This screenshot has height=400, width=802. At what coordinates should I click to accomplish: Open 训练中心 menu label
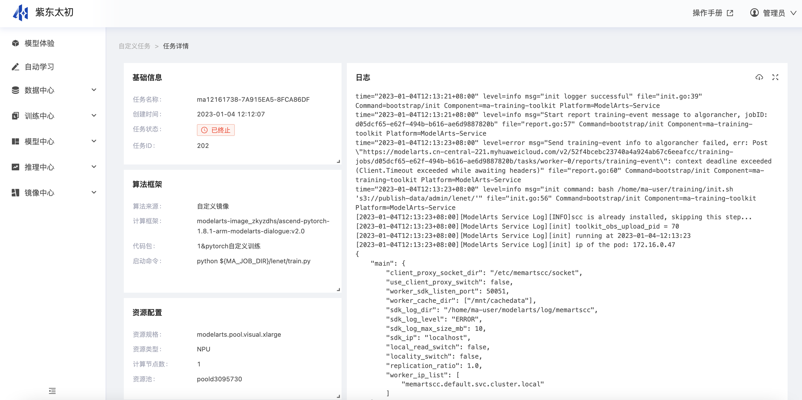click(39, 116)
